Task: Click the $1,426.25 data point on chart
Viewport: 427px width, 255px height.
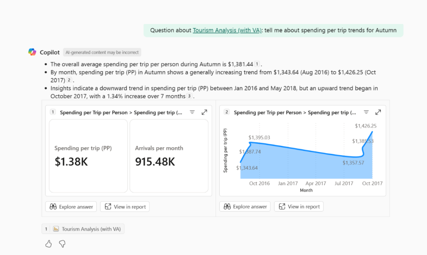Action: coord(372,132)
